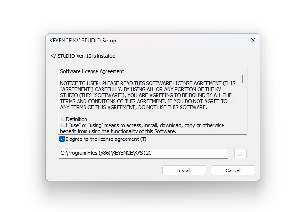Click the "NOTICE TO USER" paragraph line

[147, 83]
